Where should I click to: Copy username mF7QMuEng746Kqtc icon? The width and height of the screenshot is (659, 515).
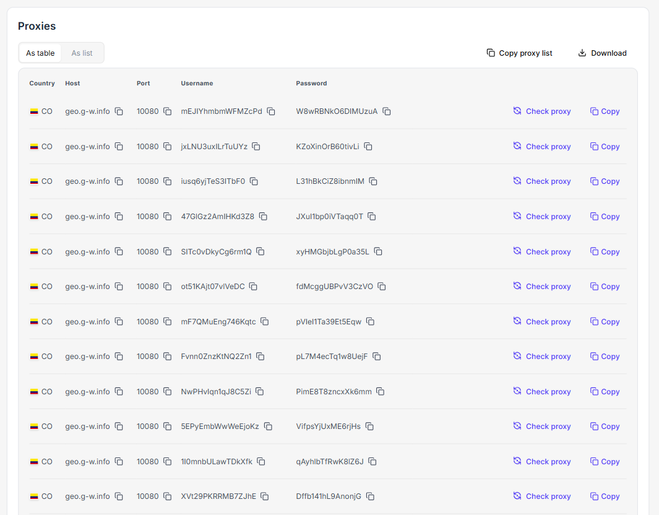[265, 322]
